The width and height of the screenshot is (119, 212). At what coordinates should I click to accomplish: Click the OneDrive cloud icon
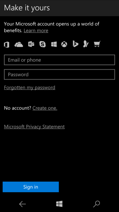[19, 45]
